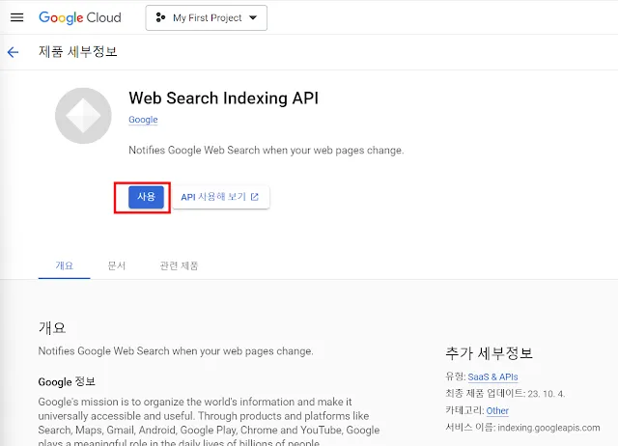Open the My First Project selector
The width and height of the screenshot is (618, 446).
206,17
